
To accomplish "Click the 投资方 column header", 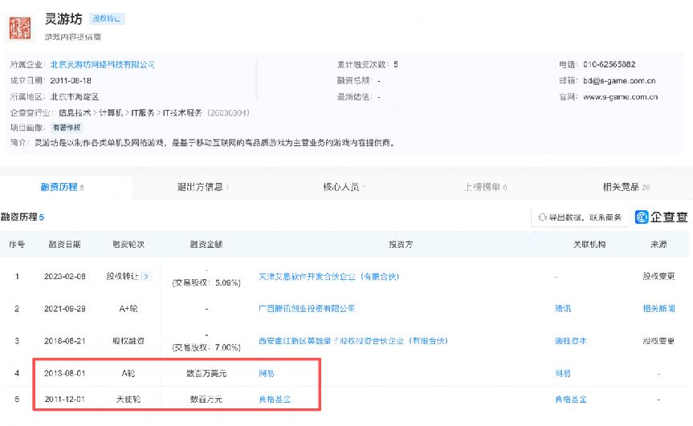I will [x=401, y=244].
